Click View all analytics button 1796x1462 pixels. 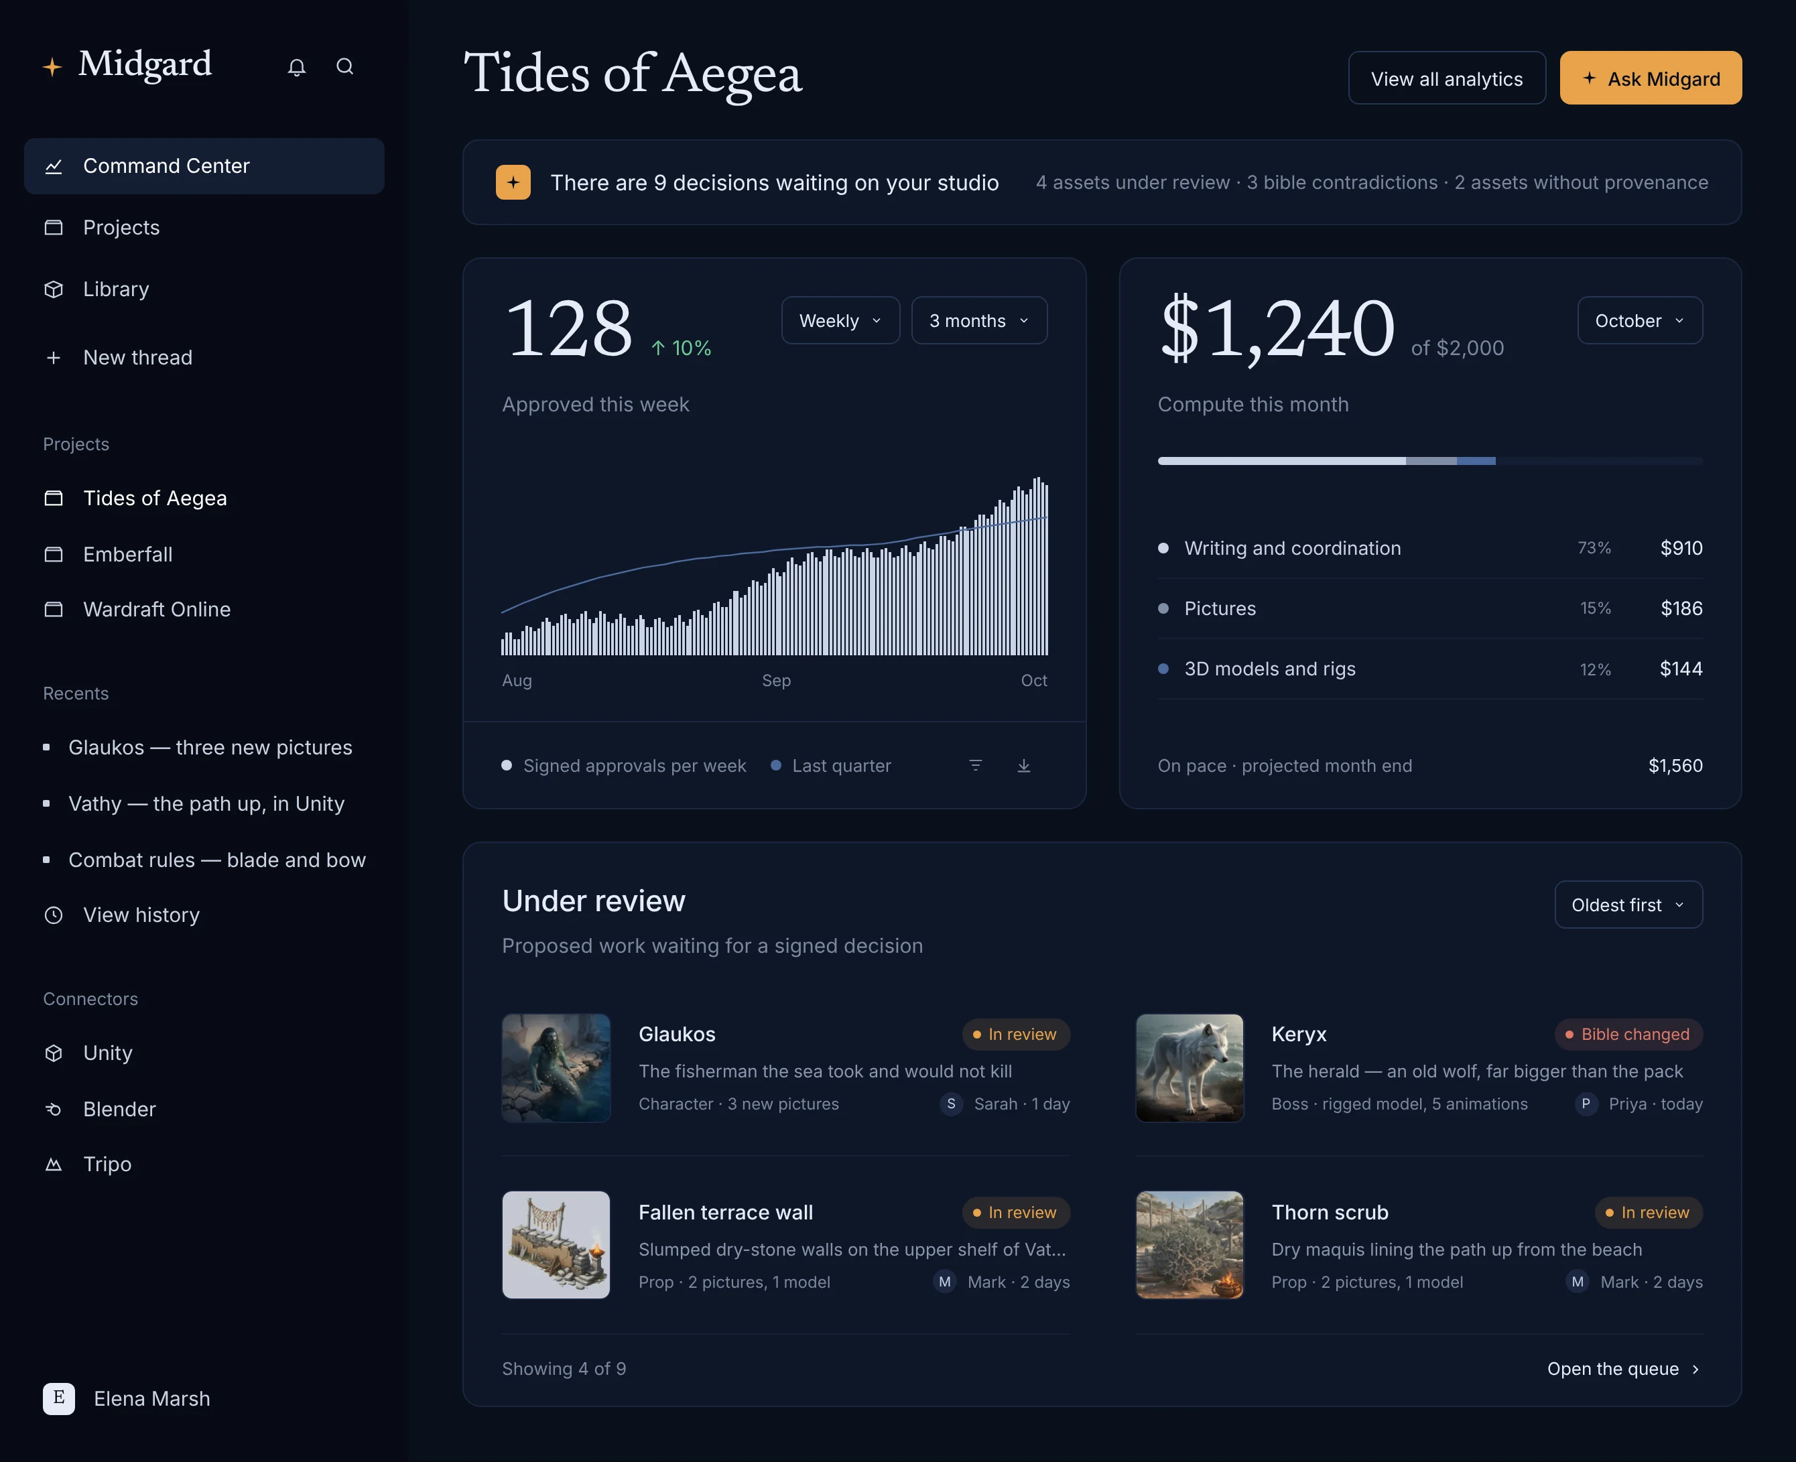(1446, 78)
